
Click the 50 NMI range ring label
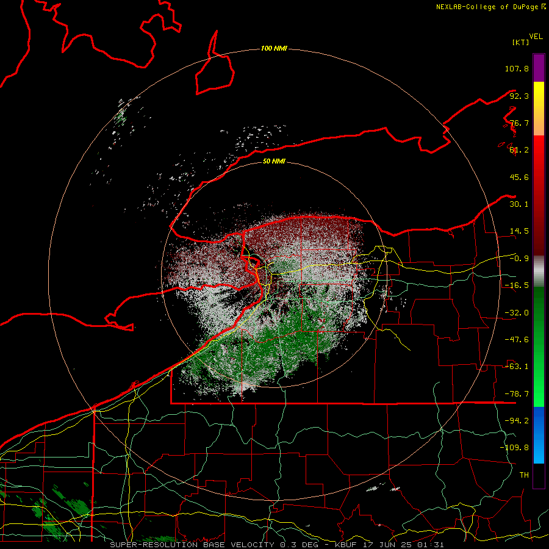tap(274, 161)
